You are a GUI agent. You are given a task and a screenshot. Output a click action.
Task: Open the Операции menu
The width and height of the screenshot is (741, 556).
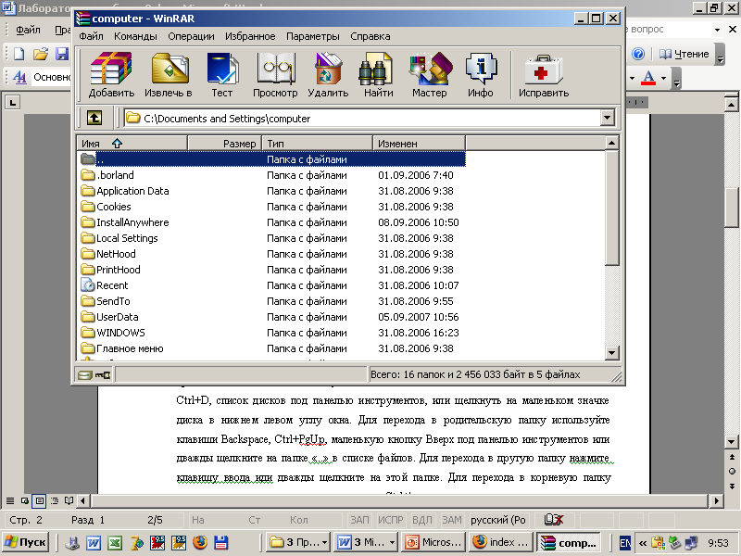pyautogui.click(x=191, y=36)
